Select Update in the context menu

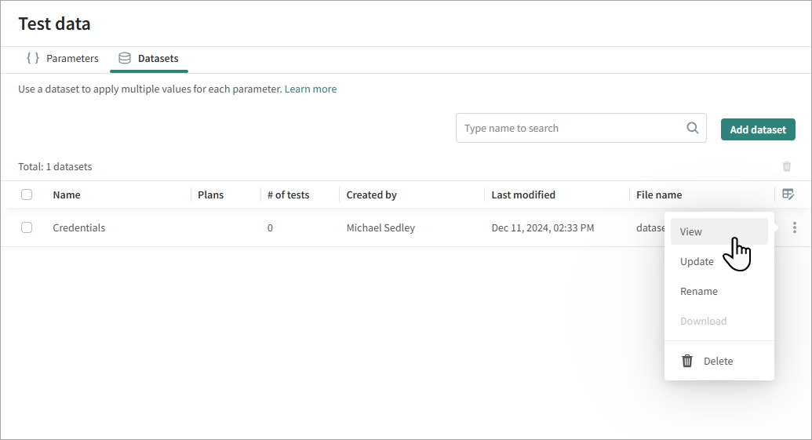tap(697, 261)
